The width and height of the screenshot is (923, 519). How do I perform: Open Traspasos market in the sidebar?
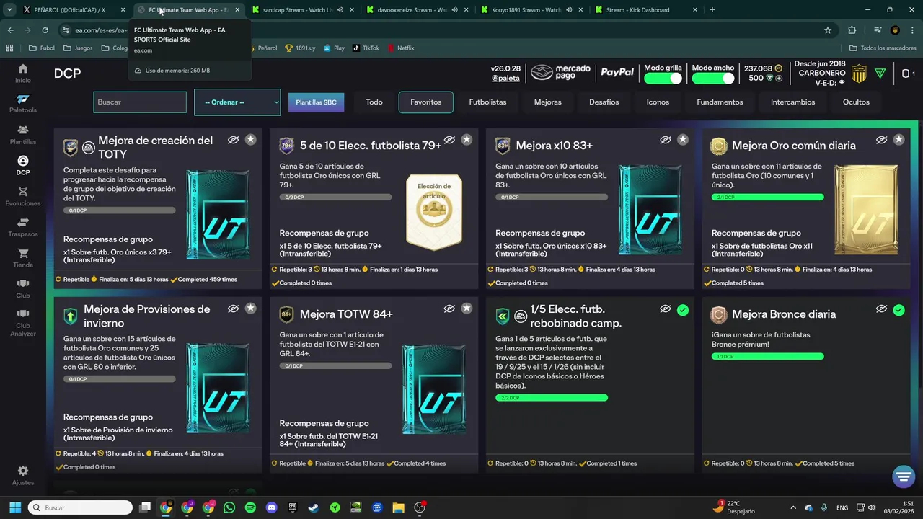pyautogui.click(x=23, y=227)
